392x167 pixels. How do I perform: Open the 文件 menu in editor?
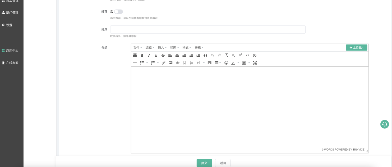(x=137, y=48)
